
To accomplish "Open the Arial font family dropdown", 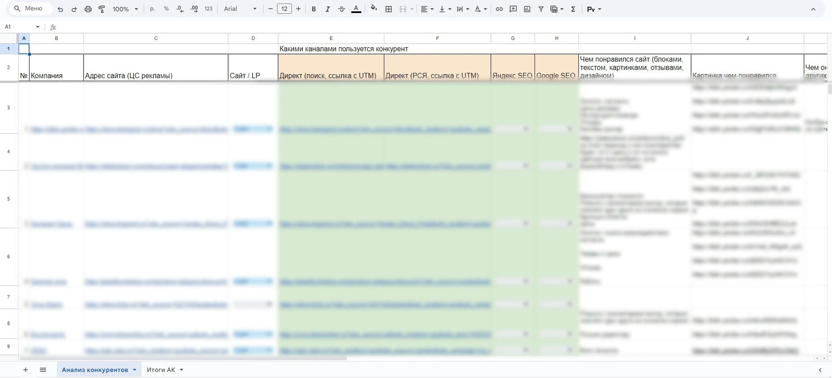I will point(240,9).
